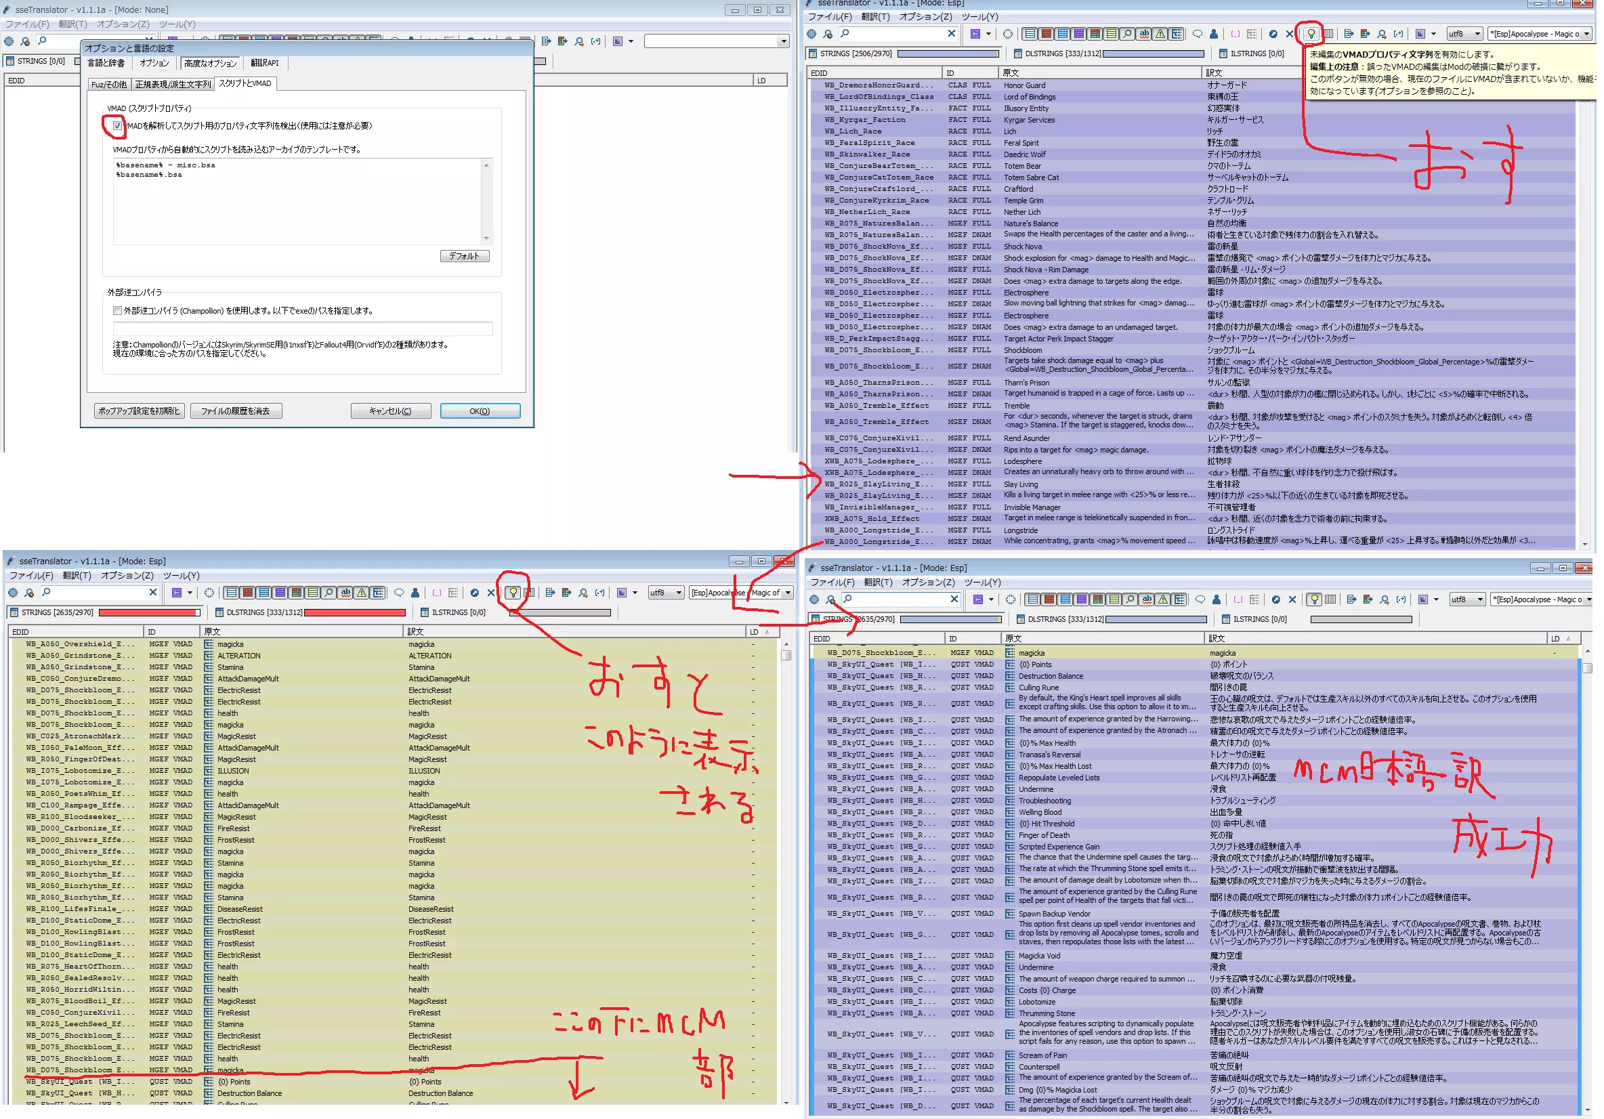Open utf8 encoding dropdown in bottom-right window
1604x1119 pixels.
click(x=1467, y=599)
